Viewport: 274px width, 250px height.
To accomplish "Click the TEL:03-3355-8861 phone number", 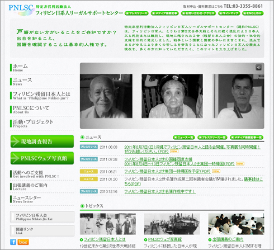I will [x=243, y=6].
